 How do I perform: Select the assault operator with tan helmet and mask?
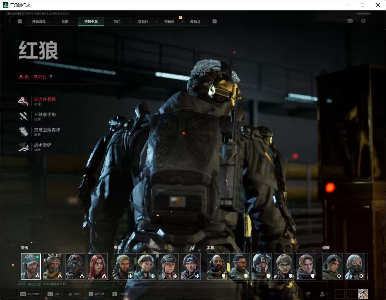[53, 267]
